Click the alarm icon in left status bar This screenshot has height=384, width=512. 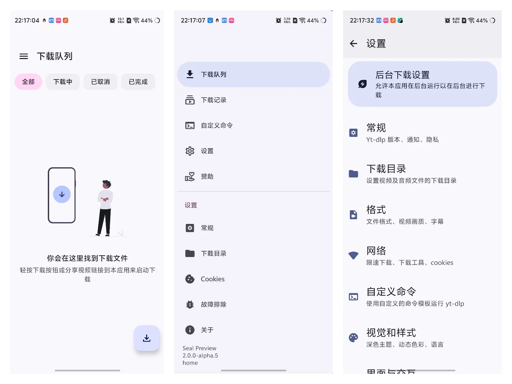(112, 20)
